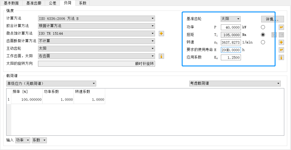Click cell value 100.000000
291x150 pixels.
coord(27,99)
